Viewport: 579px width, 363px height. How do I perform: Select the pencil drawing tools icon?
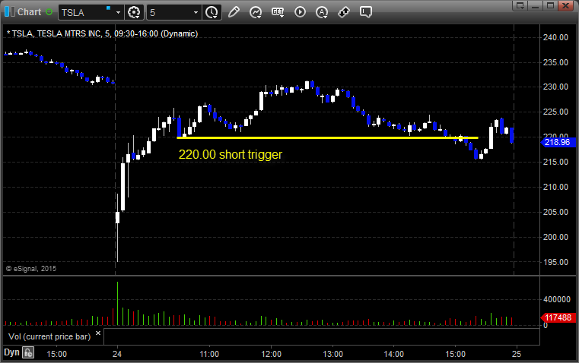click(x=234, y=12)
